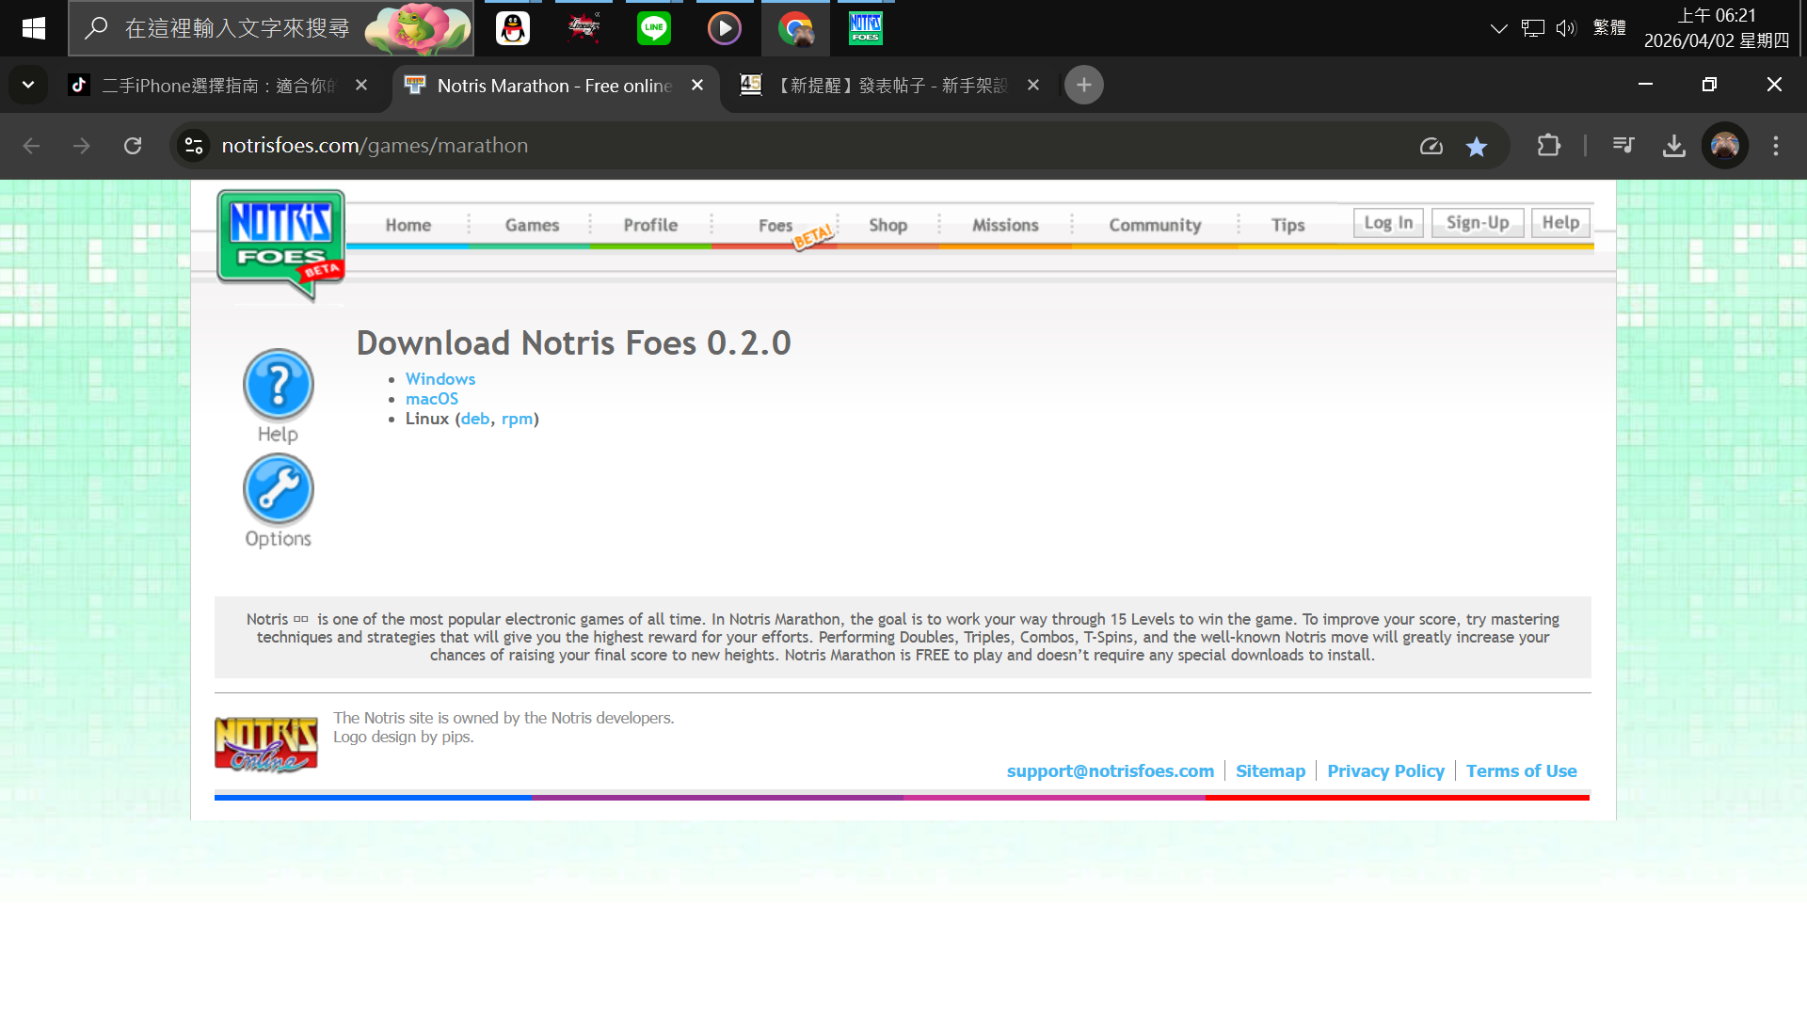The image size is (1807, 1016).
Task: Open the Chrome profile avatar
Action: [1725, 146]
